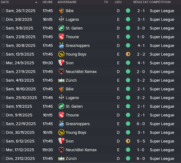Toggle the checkmark beside Sam, 18/10/2025

coord(3,89)
